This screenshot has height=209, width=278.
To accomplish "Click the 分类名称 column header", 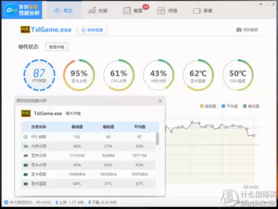I will (39, 127).
